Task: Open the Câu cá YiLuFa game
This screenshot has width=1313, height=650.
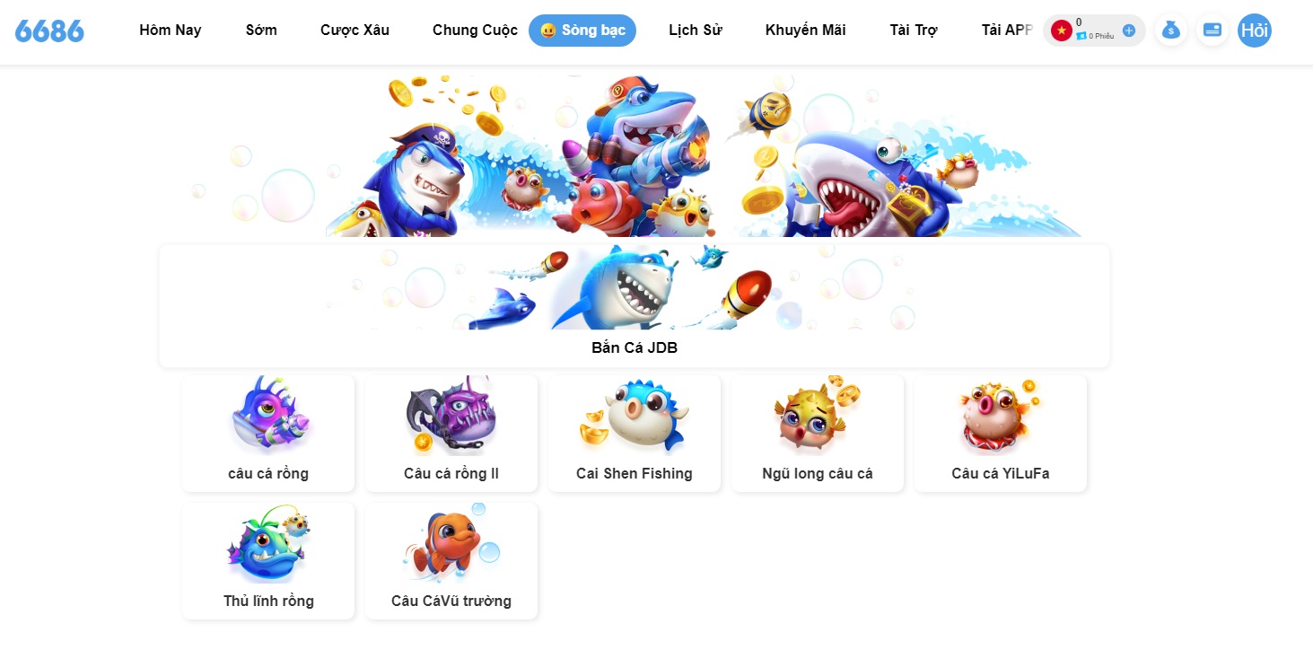Action: coord(1001,434)
